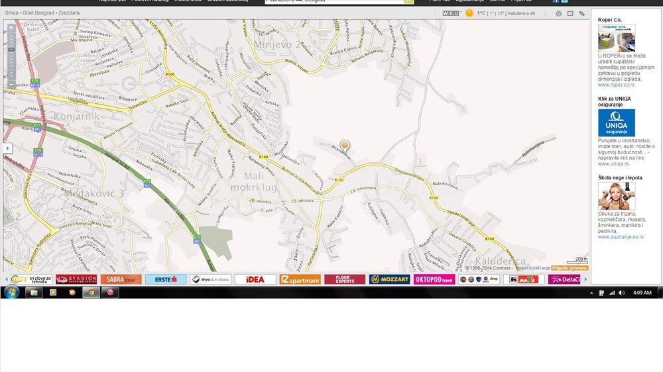Viewport: 663px width, 372px height.
Task: Click the zoom level slider handle
Action: pos(11,50)
